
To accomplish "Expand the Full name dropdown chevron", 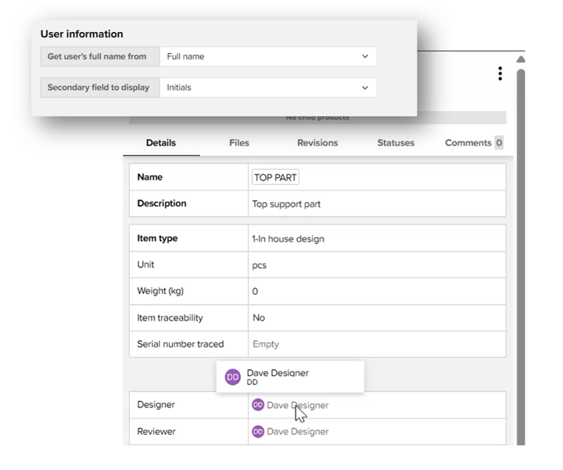I will [x=364, y=56].
